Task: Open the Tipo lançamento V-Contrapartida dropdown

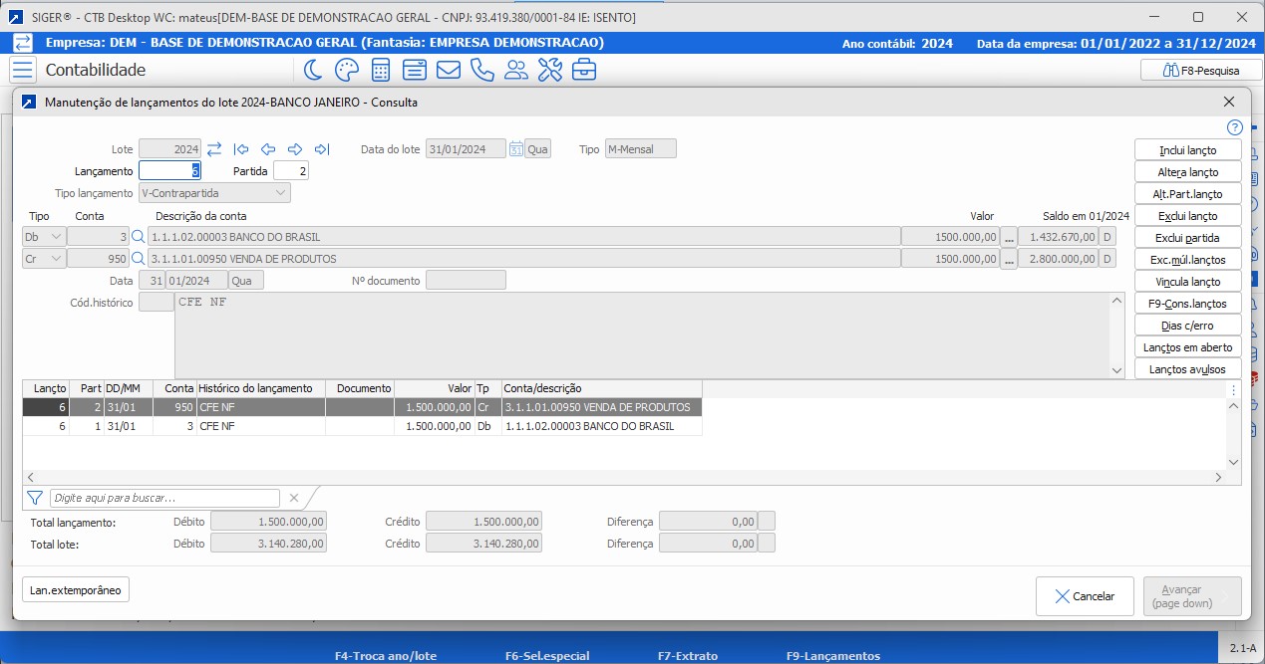Action: pos(214,193)
